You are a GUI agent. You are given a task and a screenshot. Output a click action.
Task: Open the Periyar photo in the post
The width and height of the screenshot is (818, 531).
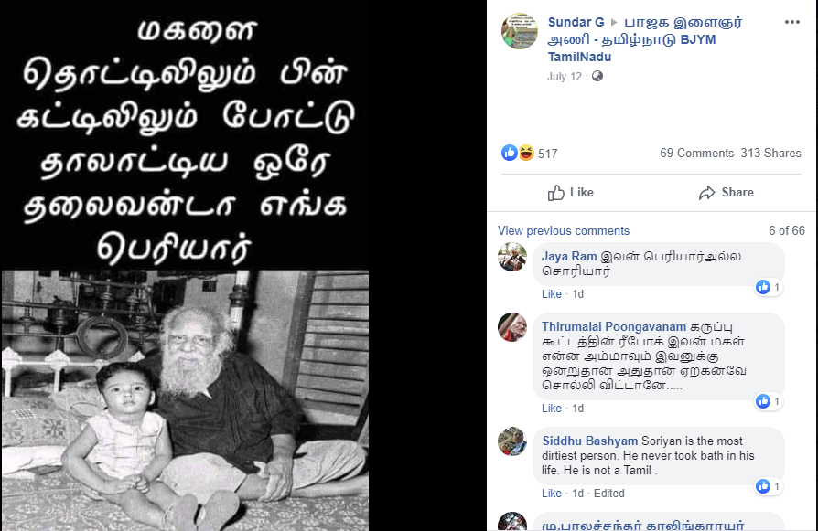pyautogui.click(x=185, y=400)
